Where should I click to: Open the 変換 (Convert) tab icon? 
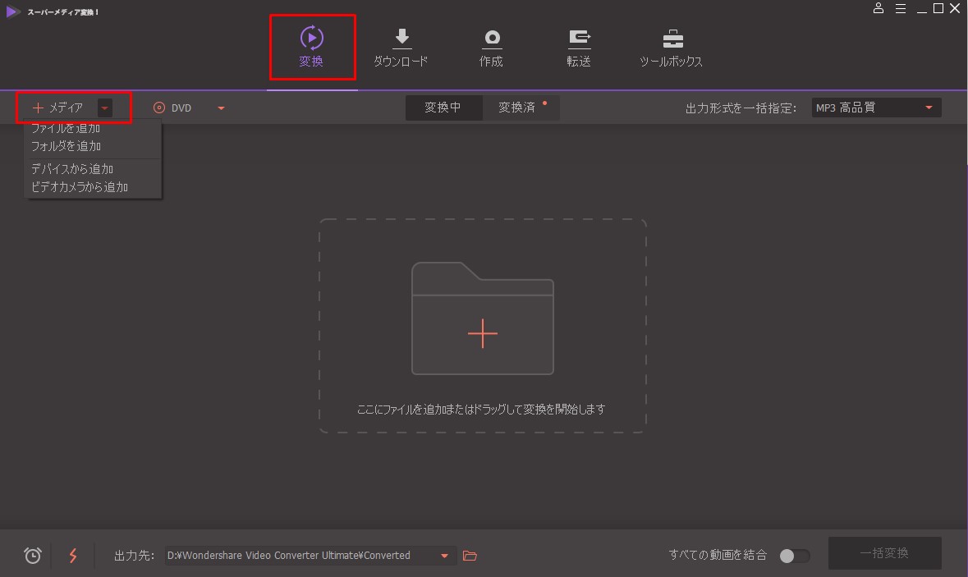tap(311, 39)
